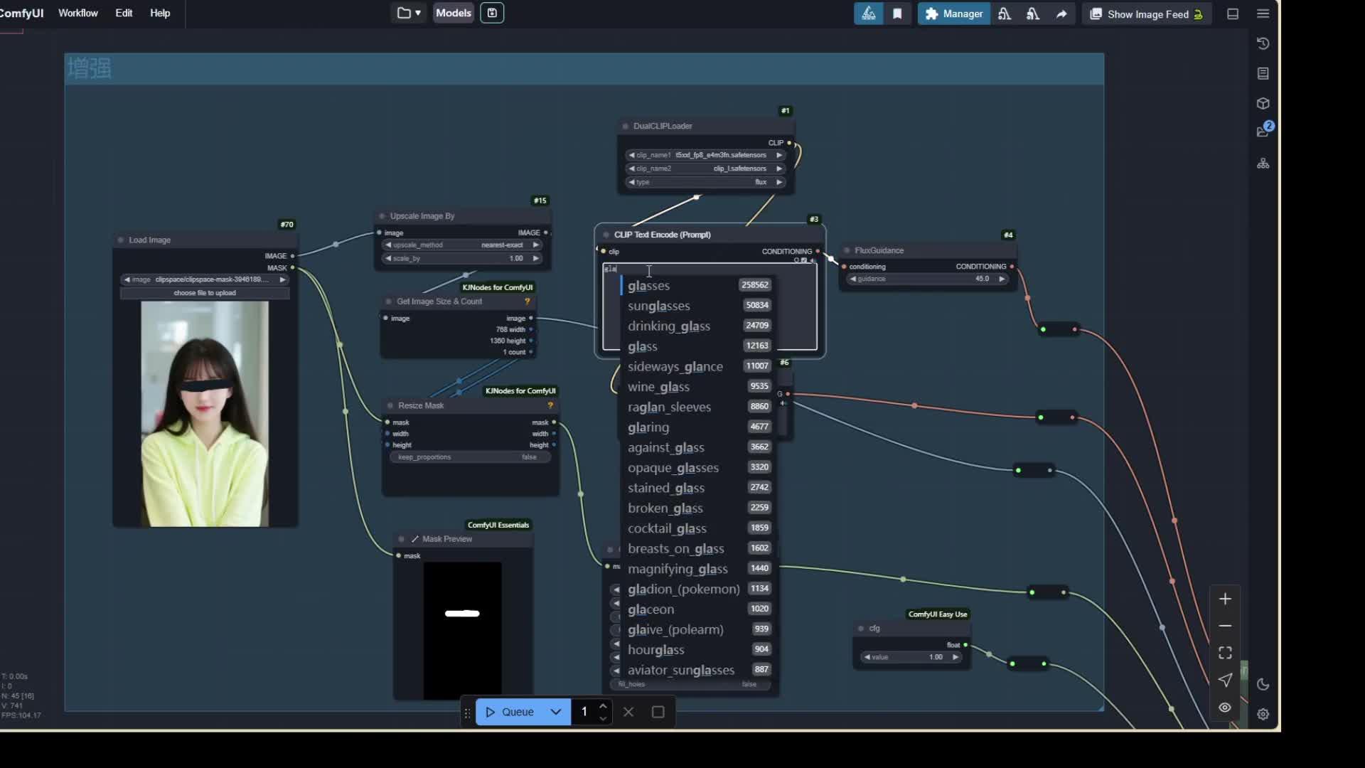Fit the workflow to screen
The image size is (1365, 768).
coord(1225,652)
